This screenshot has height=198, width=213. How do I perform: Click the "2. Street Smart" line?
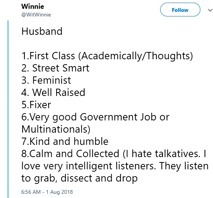[55, 68]
